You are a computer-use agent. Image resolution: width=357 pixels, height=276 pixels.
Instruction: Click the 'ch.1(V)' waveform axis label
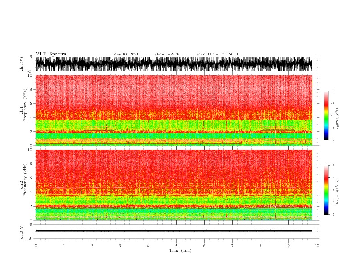pos(22,64)
